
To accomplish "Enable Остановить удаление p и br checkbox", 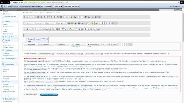I will pos(25,86).
